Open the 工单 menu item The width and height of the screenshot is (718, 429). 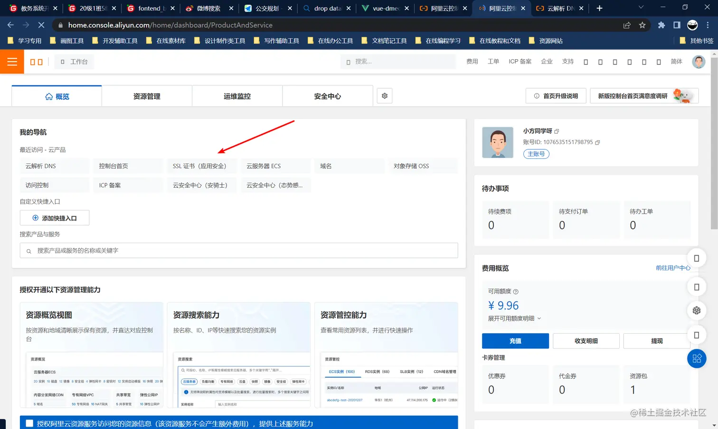coord(493,62)
